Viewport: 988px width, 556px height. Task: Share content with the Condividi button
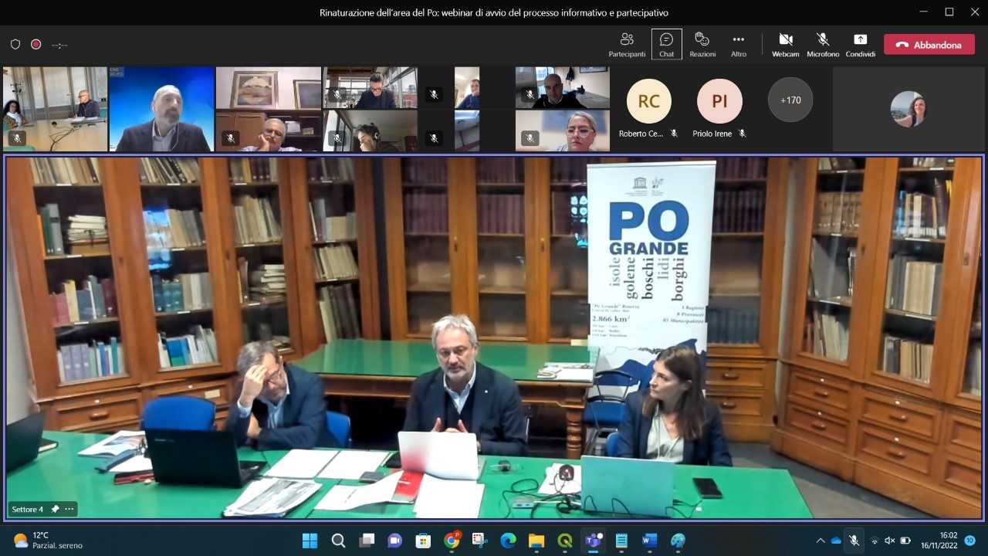[860, 44]
